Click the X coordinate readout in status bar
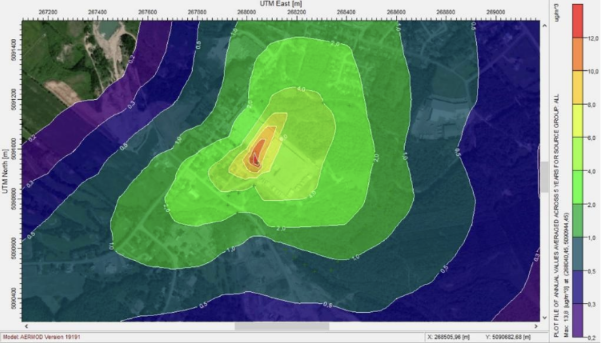The width and height of the screenshot is (602, 350). click(448, 337)
